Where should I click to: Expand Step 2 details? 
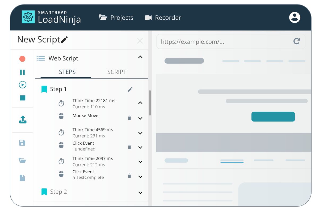click(x=140, y=192)
